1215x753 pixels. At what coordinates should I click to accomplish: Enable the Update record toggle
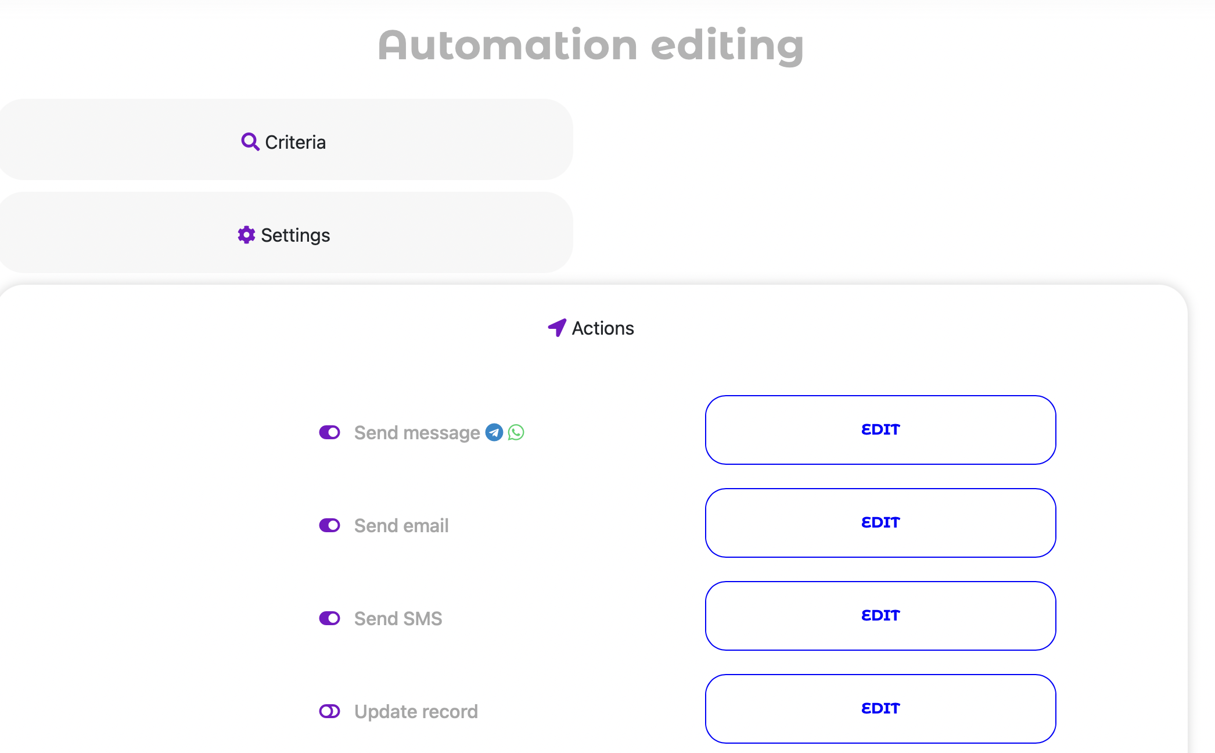click(x=330, y=711)
